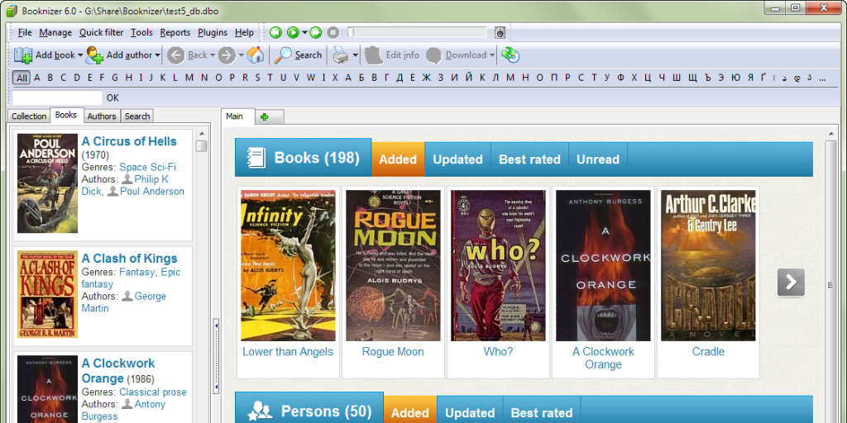The height and width of the screenshot is (423, 847).
Task: Open the Cradle title link
Action: pyautogui.click(x=708, y=352)
